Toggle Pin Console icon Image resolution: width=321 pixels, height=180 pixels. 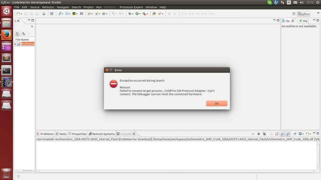pyautogui.click(x=295, y=134)
